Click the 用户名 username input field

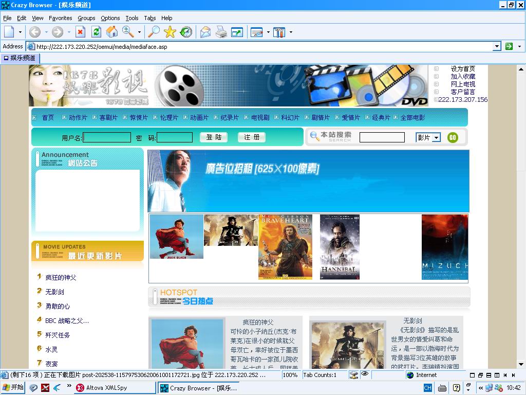tap(107, 137)
